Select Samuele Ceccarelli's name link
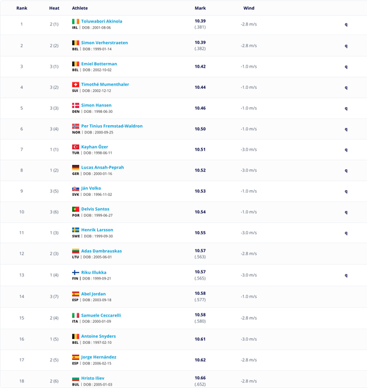 click(x=101, y=315)
